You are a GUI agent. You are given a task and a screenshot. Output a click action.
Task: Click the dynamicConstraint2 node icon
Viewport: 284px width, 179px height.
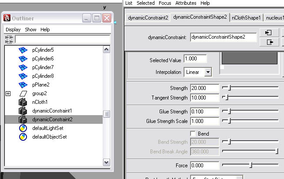pos(23,119)
